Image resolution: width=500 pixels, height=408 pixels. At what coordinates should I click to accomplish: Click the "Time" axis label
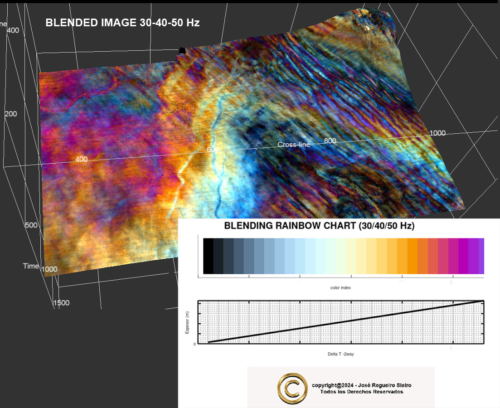coord(31,266)
